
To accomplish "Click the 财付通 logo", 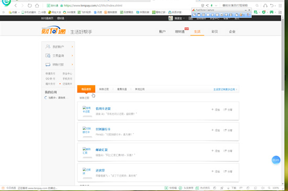I will [53, 30].
